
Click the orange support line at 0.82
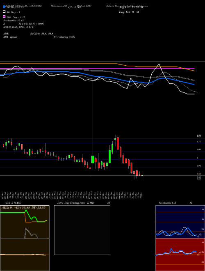tap(102, 176)
